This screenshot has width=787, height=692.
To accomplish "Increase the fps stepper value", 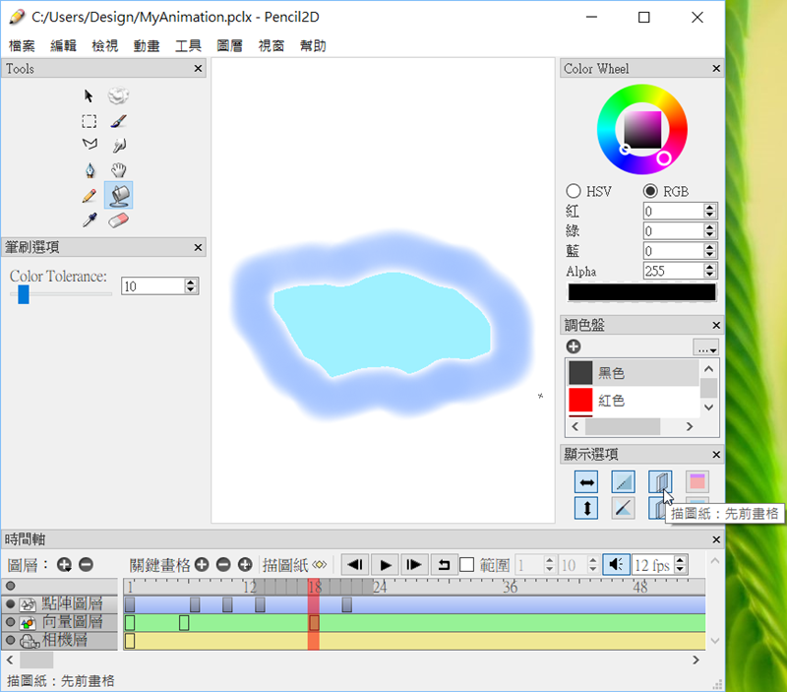I will (681, 561).
